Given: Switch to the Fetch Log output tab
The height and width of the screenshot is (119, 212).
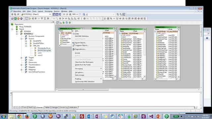Looking at the screenshot, I should click(x=32, y=107).
